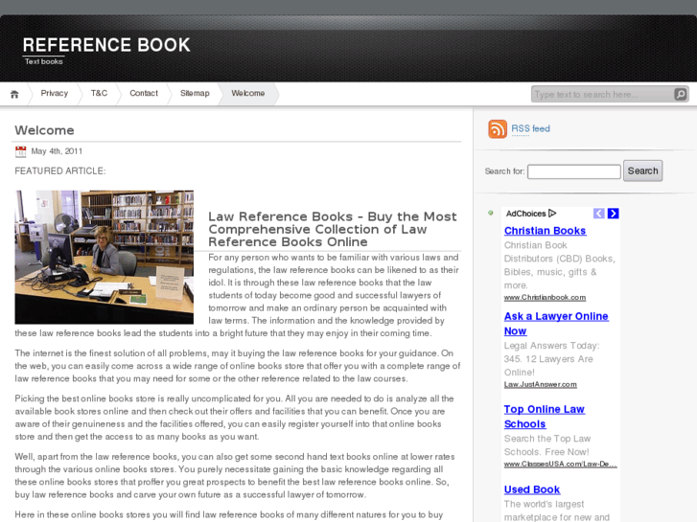Visit the ClassesUSA.com law link

561,464
